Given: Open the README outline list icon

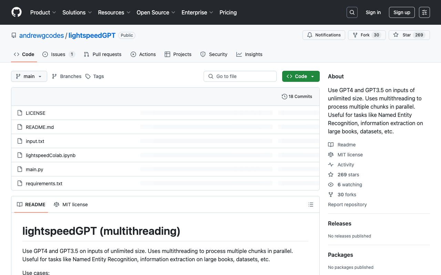Looking at the screenshot, I should (311, 205).
